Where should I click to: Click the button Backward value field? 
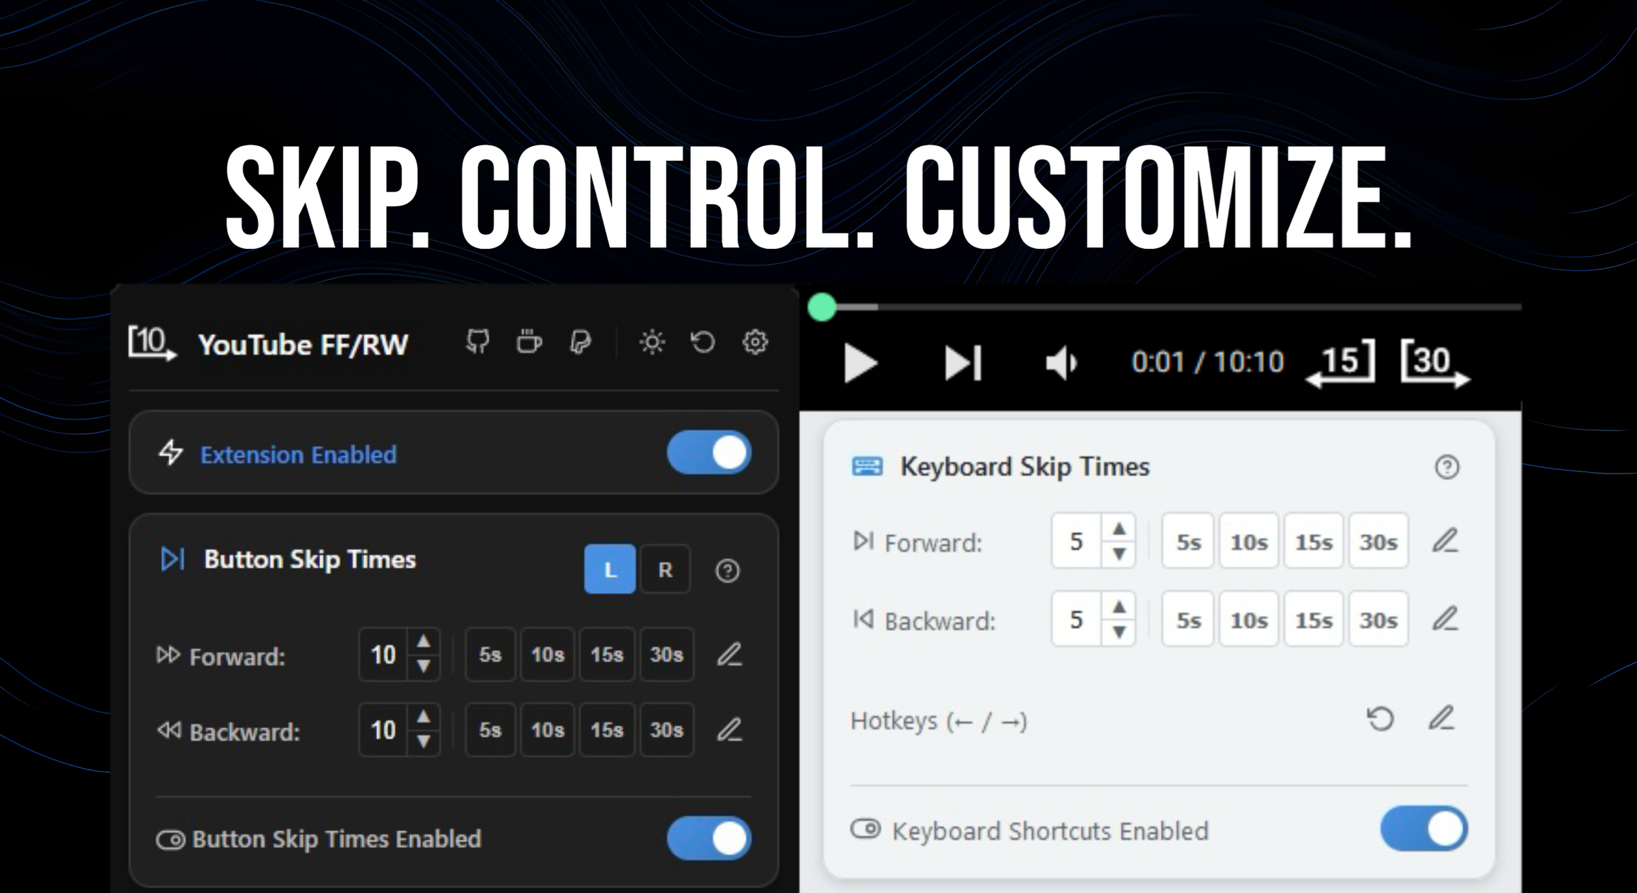point(383,730)
